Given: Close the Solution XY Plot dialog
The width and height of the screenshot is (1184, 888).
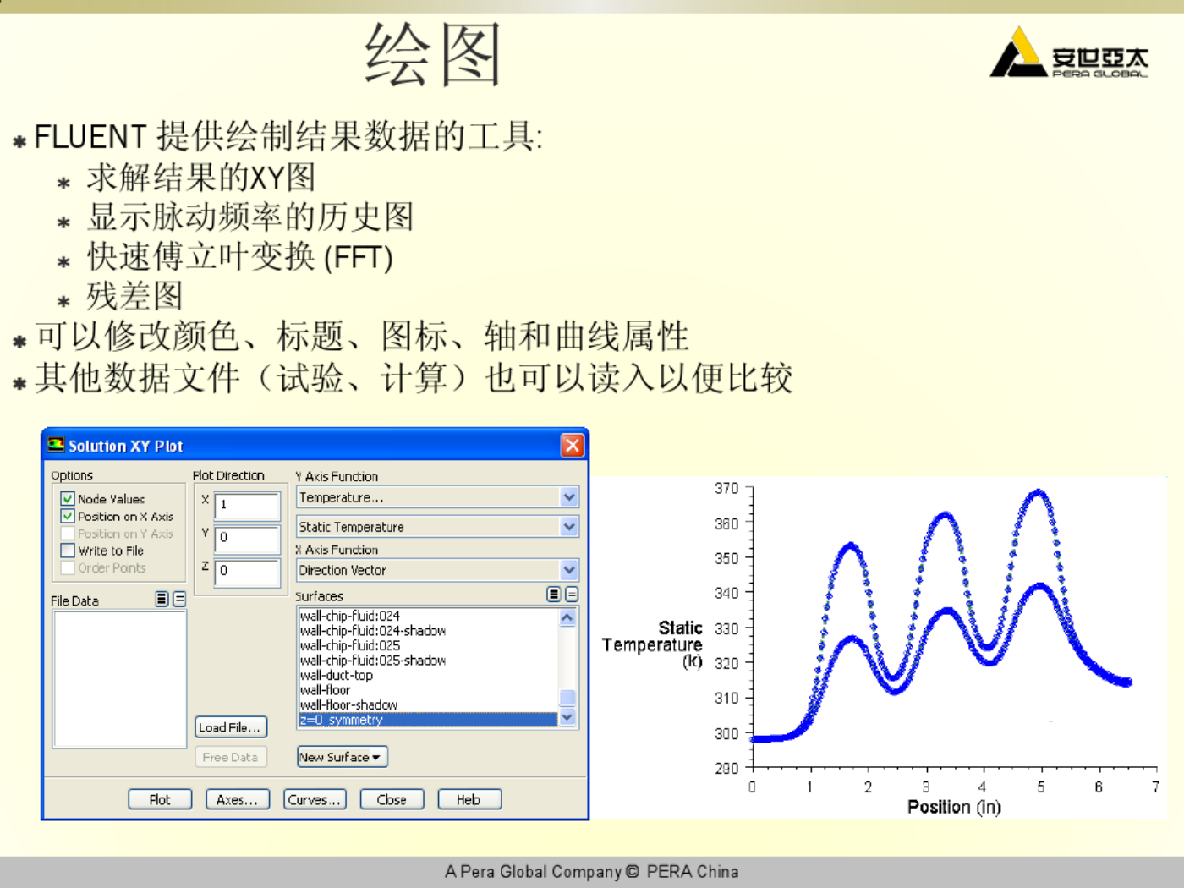Looking at the screenshot, I should [x=573, y=445].
